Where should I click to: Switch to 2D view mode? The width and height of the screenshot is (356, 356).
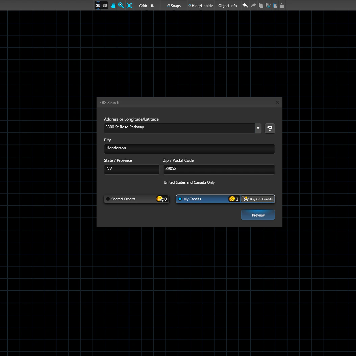pyautogui.click(x=98, y=5)
